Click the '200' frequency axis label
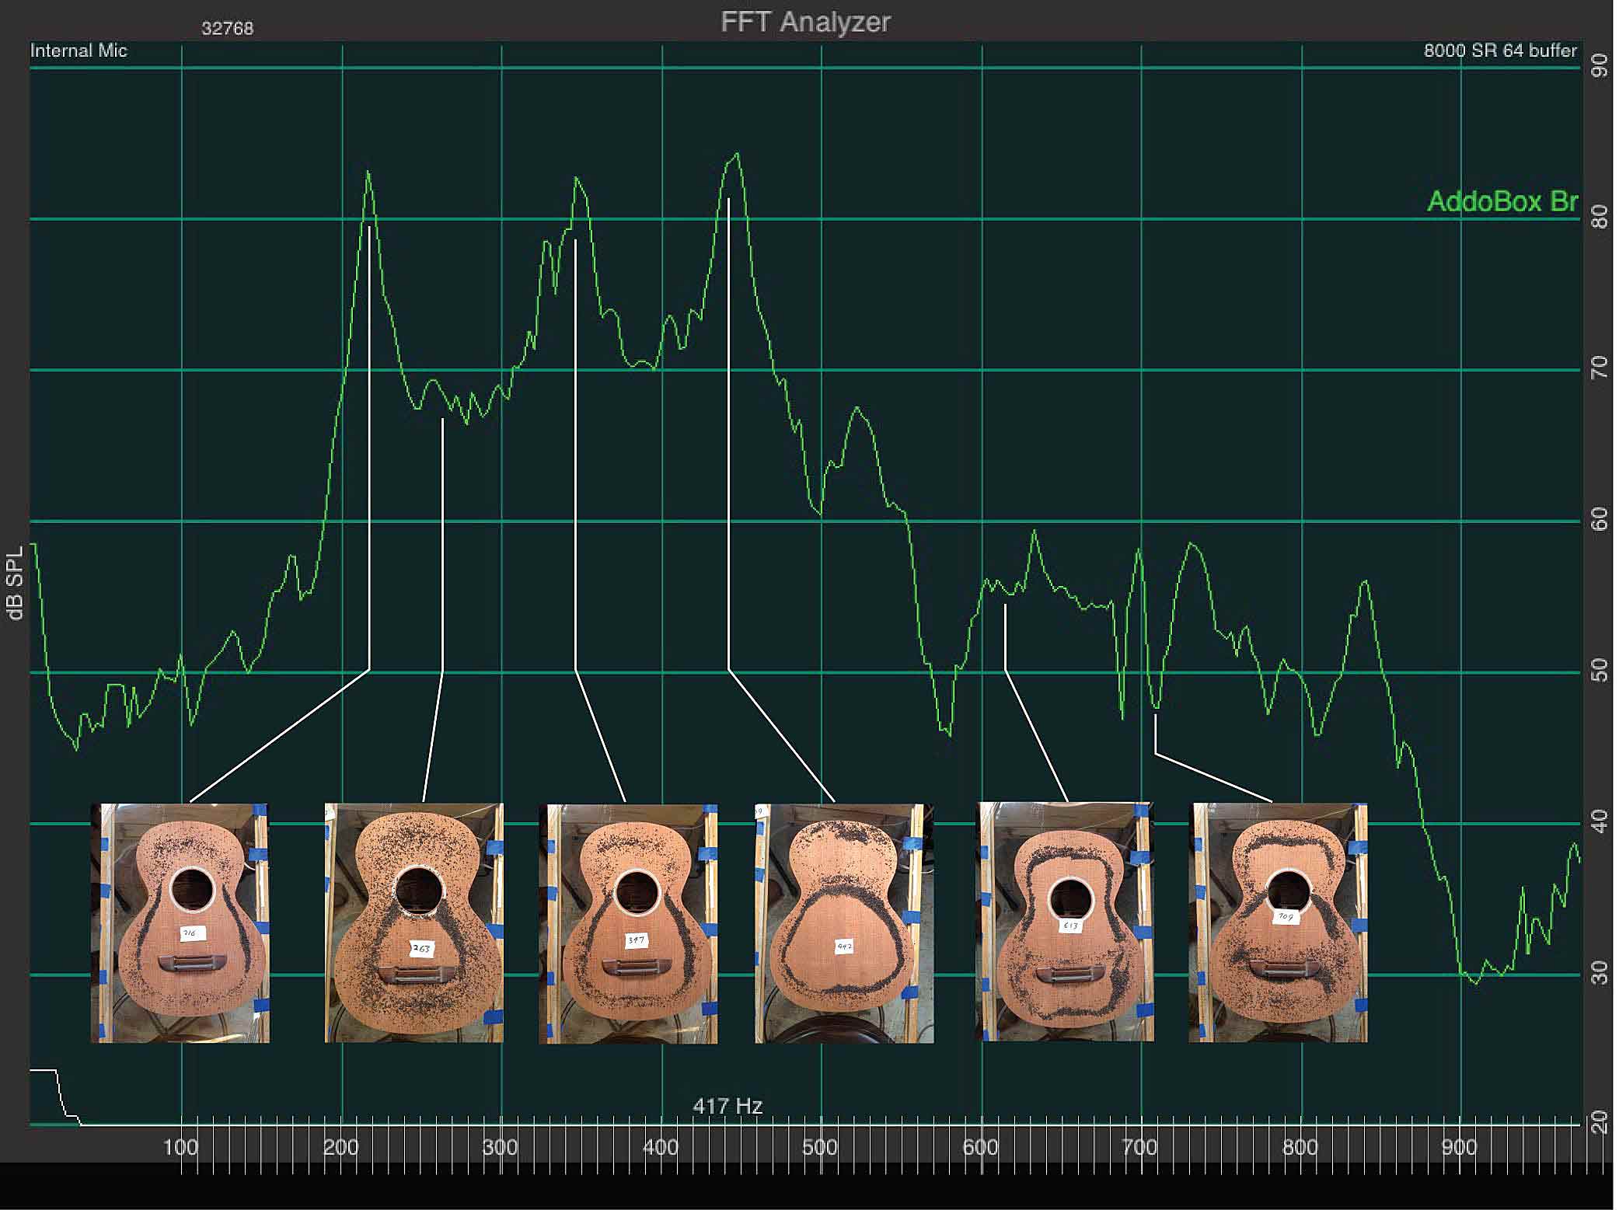This screenshot has height=1210, width=1619. click(340, 1148)
